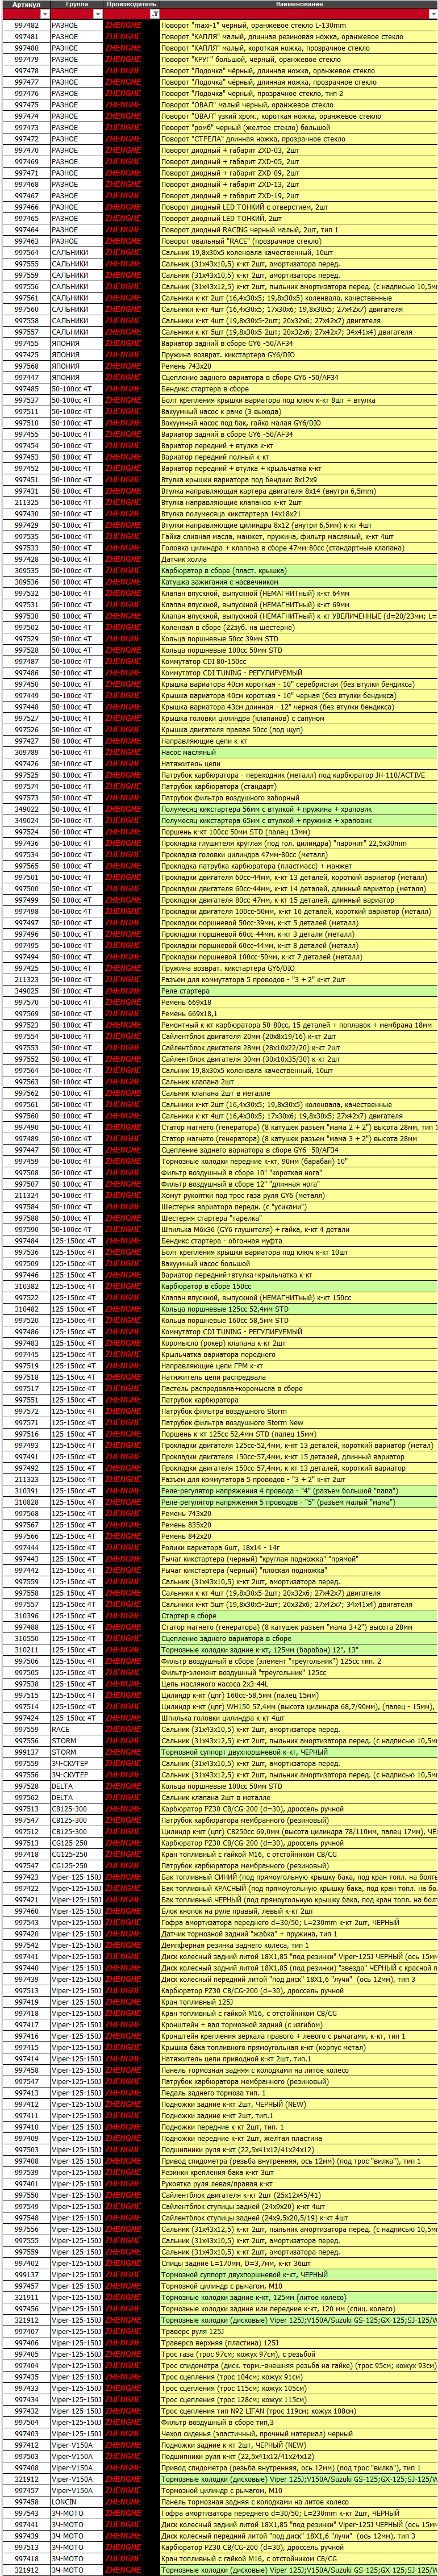Click the Наименование column header
Screen dimensions: 438x2576
[298, 5]
